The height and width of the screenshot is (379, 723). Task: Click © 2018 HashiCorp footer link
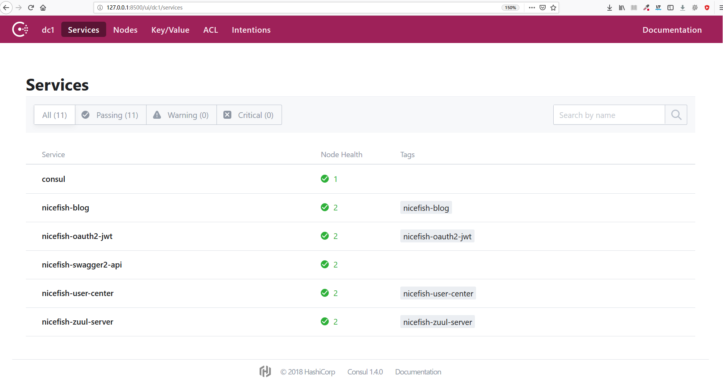coord(307,372)
